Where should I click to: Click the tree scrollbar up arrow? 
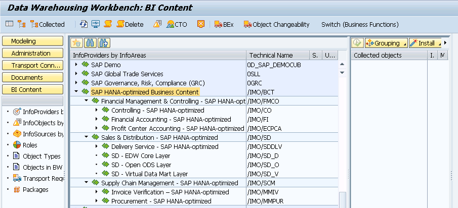point(342,65)
